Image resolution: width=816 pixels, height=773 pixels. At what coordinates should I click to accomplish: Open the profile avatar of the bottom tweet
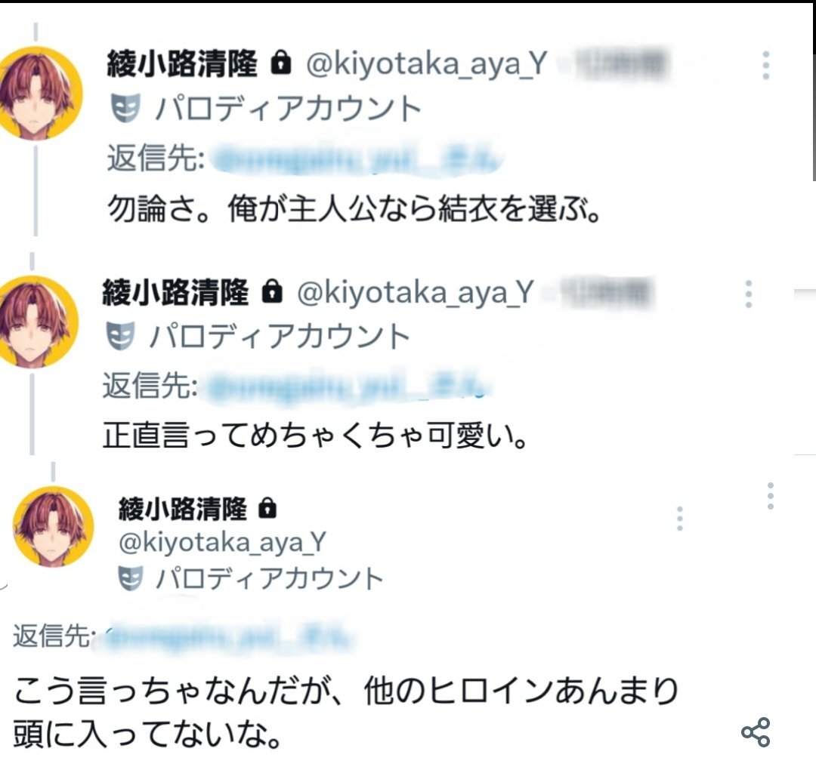coord(52,525)
